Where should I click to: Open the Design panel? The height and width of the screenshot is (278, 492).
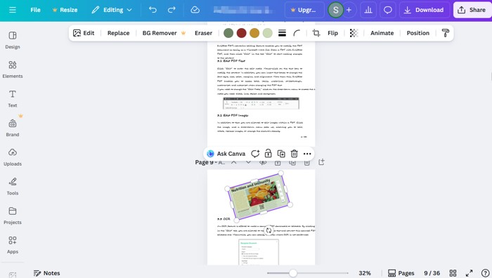13,40
